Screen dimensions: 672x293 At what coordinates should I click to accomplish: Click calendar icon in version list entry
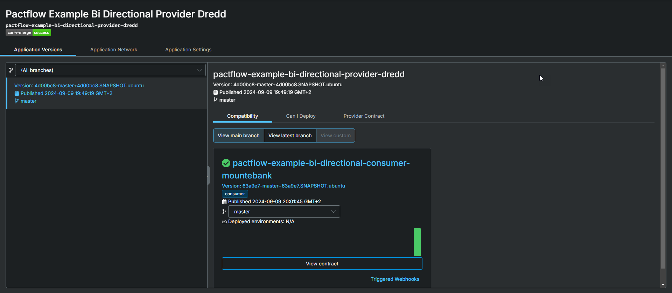point(17,93)
